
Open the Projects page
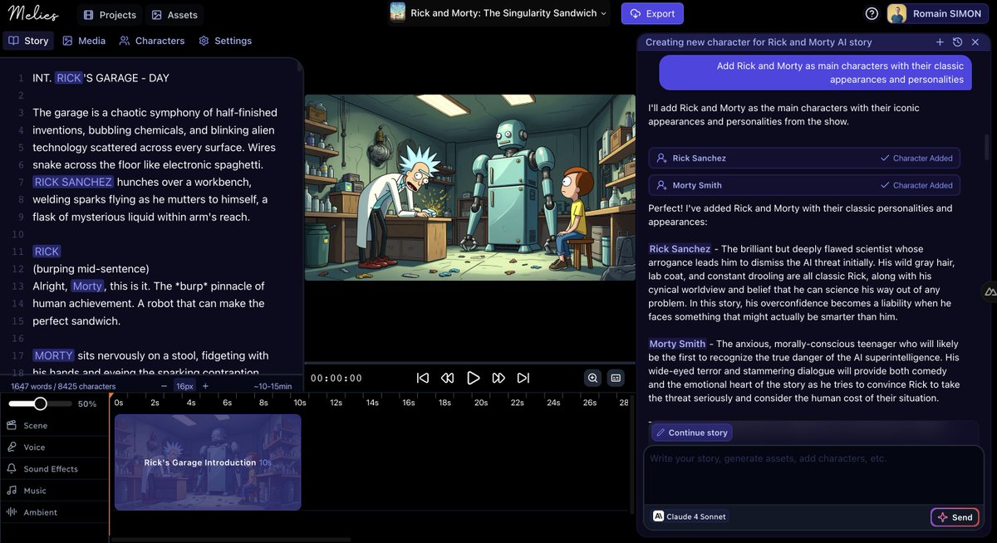pyautogui.click(x=110, y=15)
